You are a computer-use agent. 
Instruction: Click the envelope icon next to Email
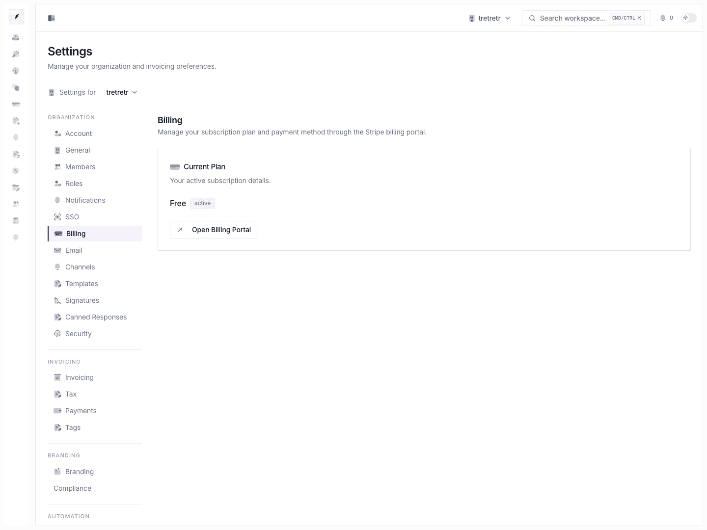57,250
